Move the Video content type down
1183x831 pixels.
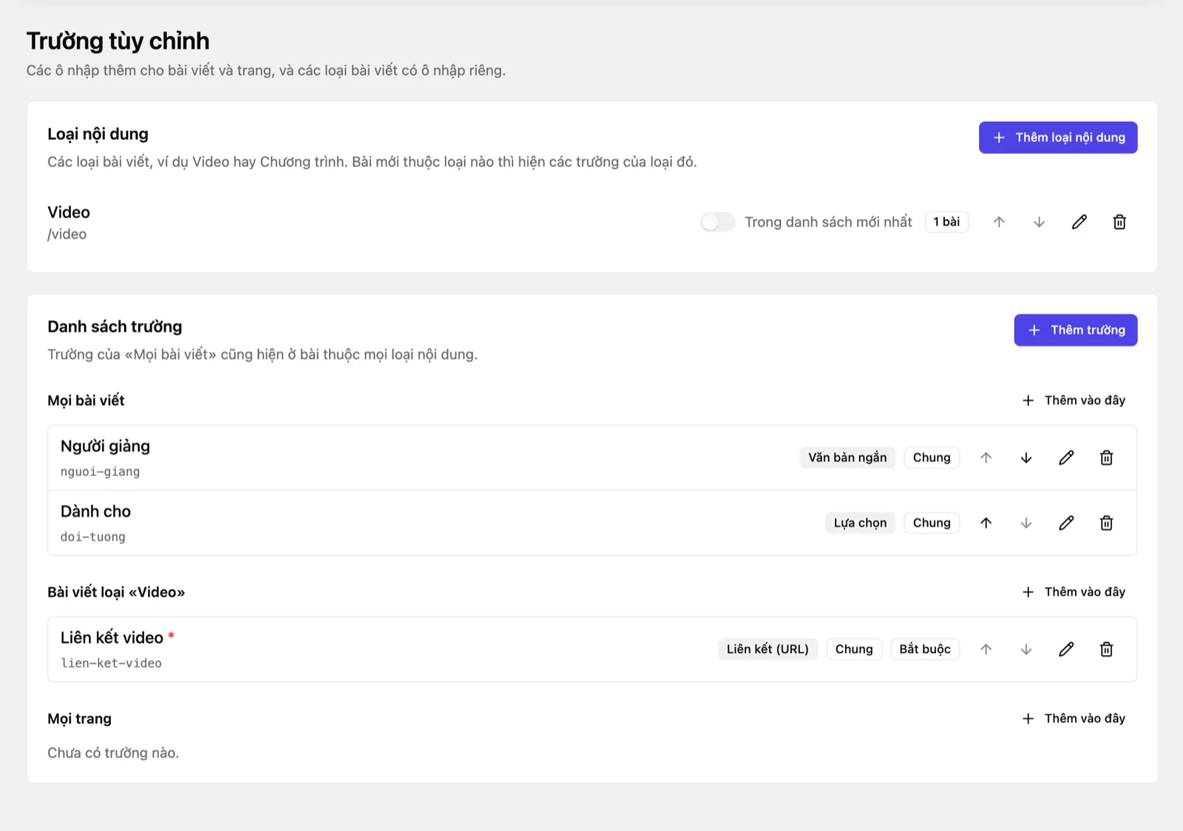tap(1039, 222)
